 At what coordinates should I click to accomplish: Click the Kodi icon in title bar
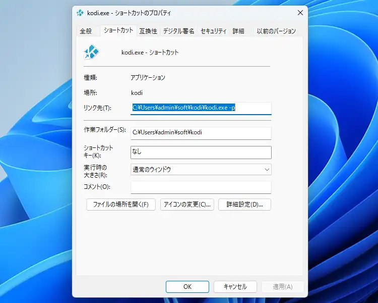pyautogui.click(x=80, y=13)
